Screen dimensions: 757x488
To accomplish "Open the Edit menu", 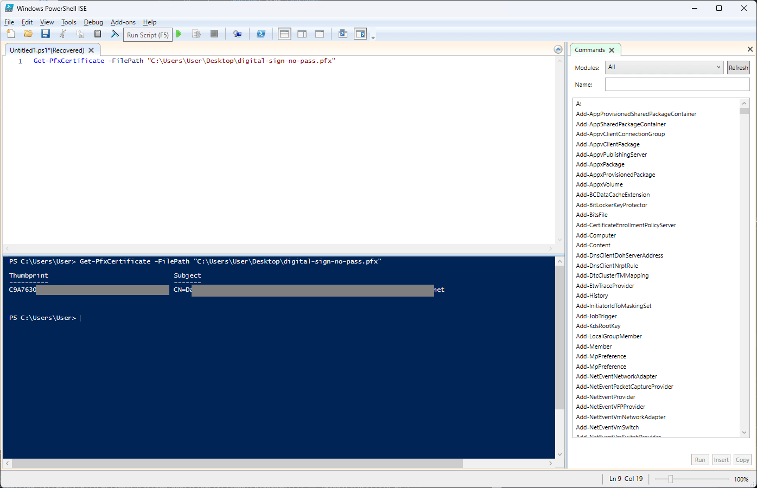I will 27,22.
